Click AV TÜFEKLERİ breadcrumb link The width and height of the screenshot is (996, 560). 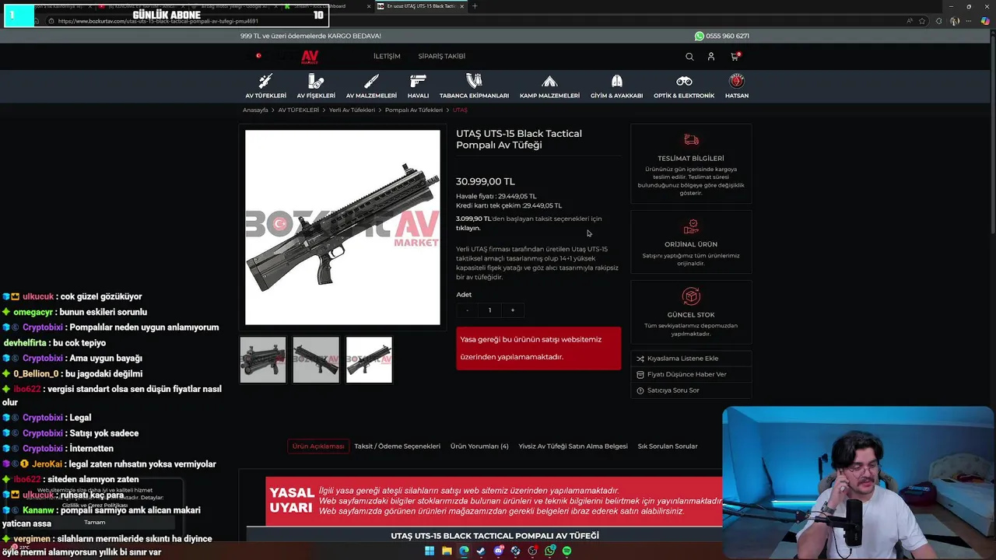point(299,110)
